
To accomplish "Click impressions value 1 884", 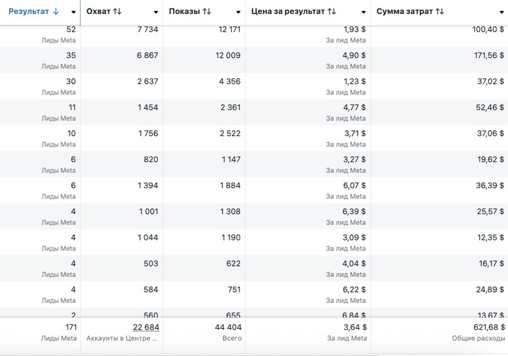I will [x=230, y=185].
